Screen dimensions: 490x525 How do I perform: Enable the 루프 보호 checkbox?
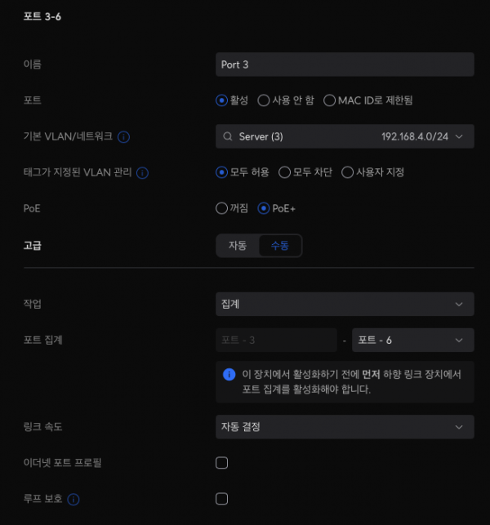221,499
